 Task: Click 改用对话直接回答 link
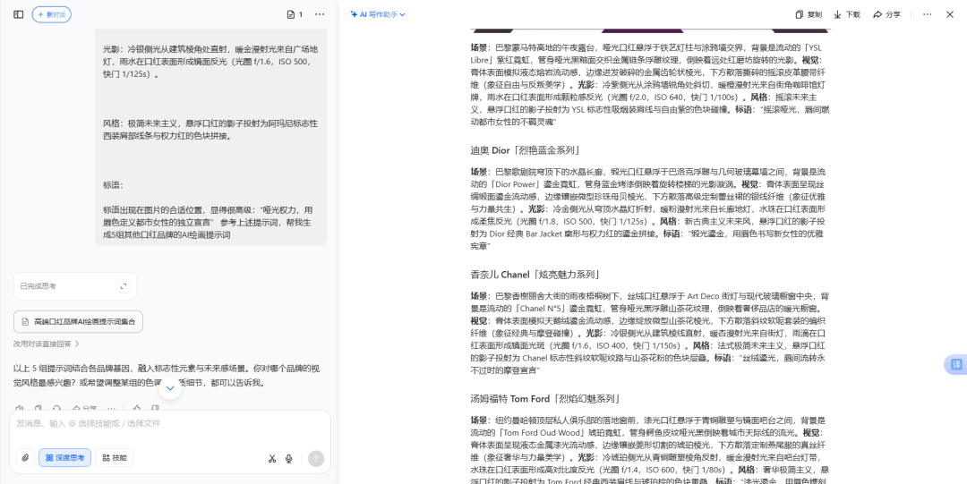pos(47,344)
